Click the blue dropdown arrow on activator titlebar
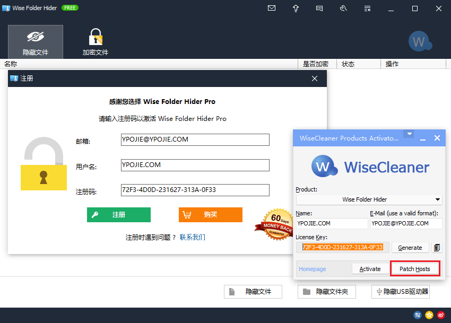The height and width of the screenshot is (323, 451). [x=408, y=134]
